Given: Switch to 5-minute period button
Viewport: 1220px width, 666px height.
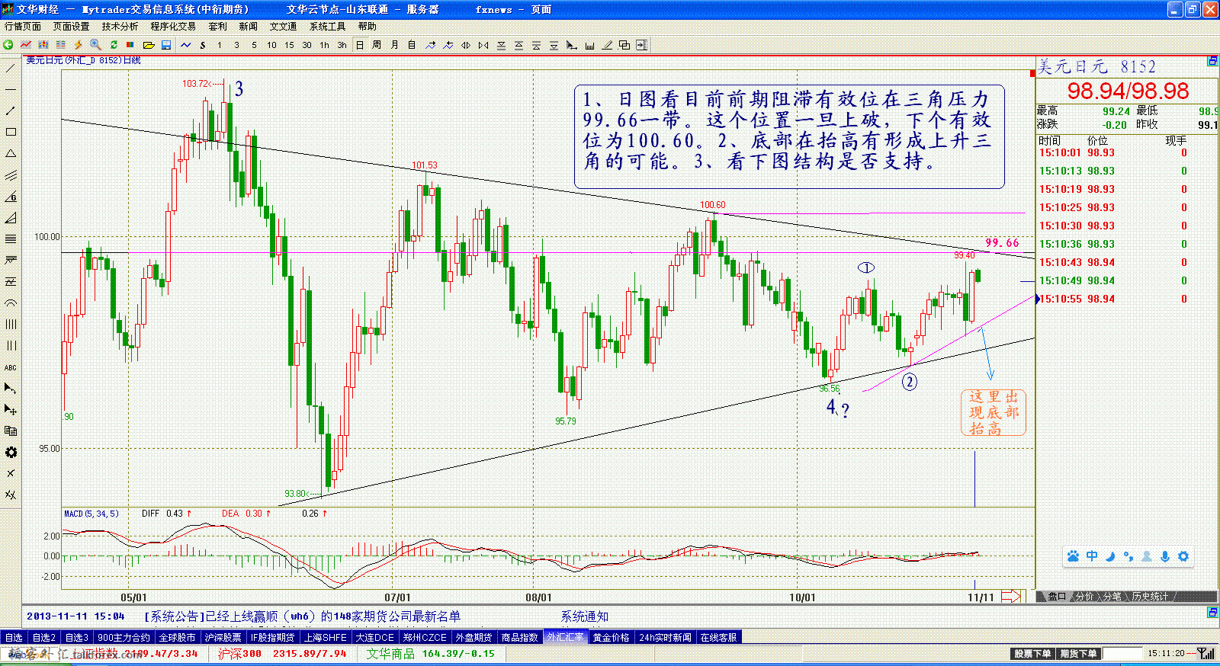Looking at the screenshot, I should [254, 45].
